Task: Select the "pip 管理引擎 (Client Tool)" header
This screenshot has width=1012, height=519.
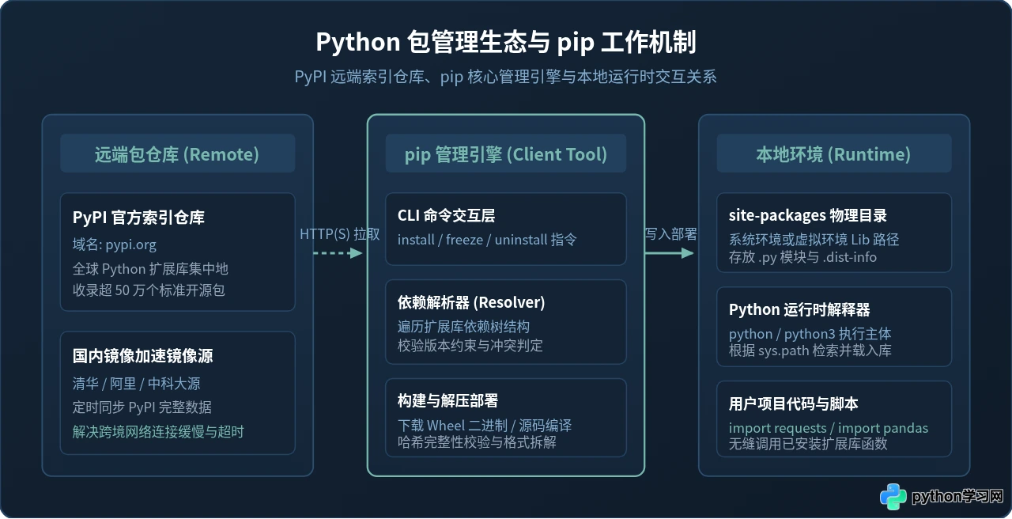Action: (506, 154)
